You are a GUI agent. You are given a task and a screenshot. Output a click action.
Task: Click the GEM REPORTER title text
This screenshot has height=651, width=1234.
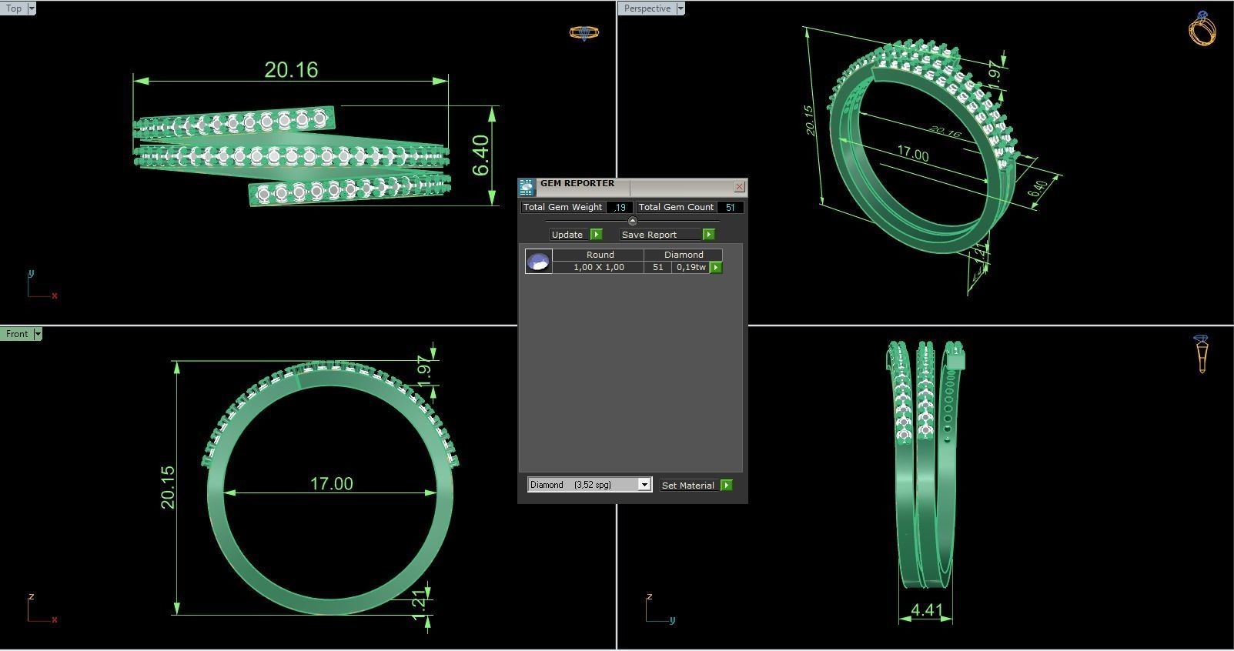[x=577, y=184]
